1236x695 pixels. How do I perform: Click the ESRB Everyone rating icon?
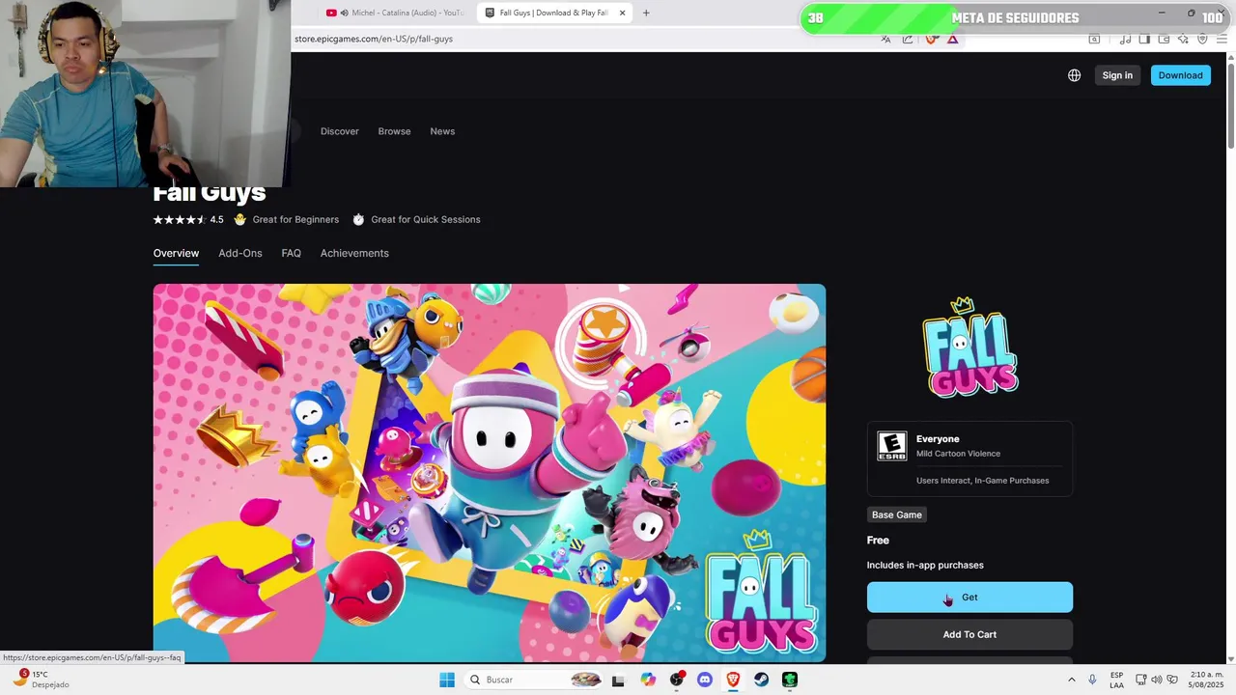tap(891, 446)
